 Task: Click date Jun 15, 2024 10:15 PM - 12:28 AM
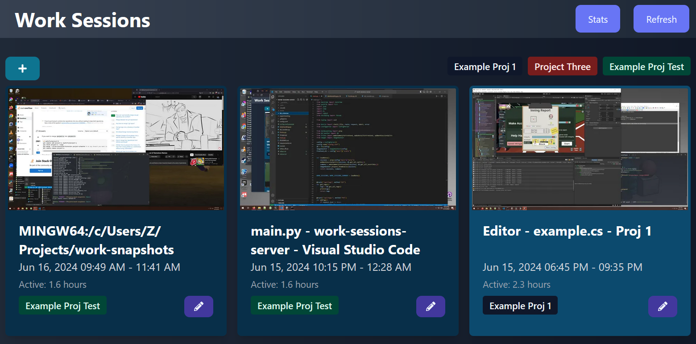[x=331, y=267]
